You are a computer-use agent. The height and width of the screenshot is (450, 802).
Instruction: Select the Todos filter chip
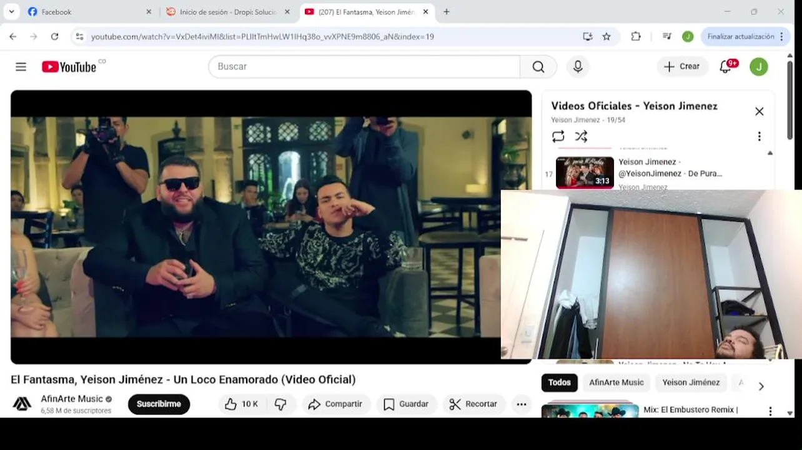click(x=560, y=382)
